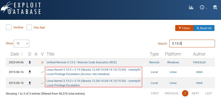Click date 2015-06-16 in Access /etc/shadow row
The image size is (221, 98).
click(16, 72)
